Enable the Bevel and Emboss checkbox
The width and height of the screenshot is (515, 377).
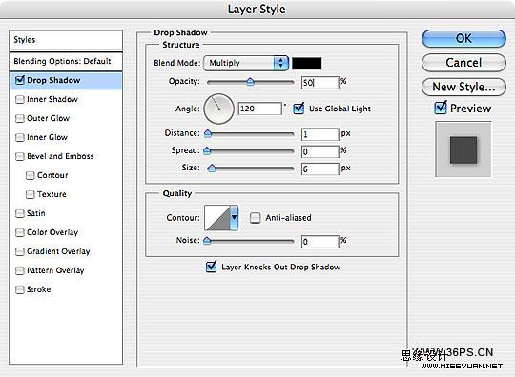tap(20, 156)
